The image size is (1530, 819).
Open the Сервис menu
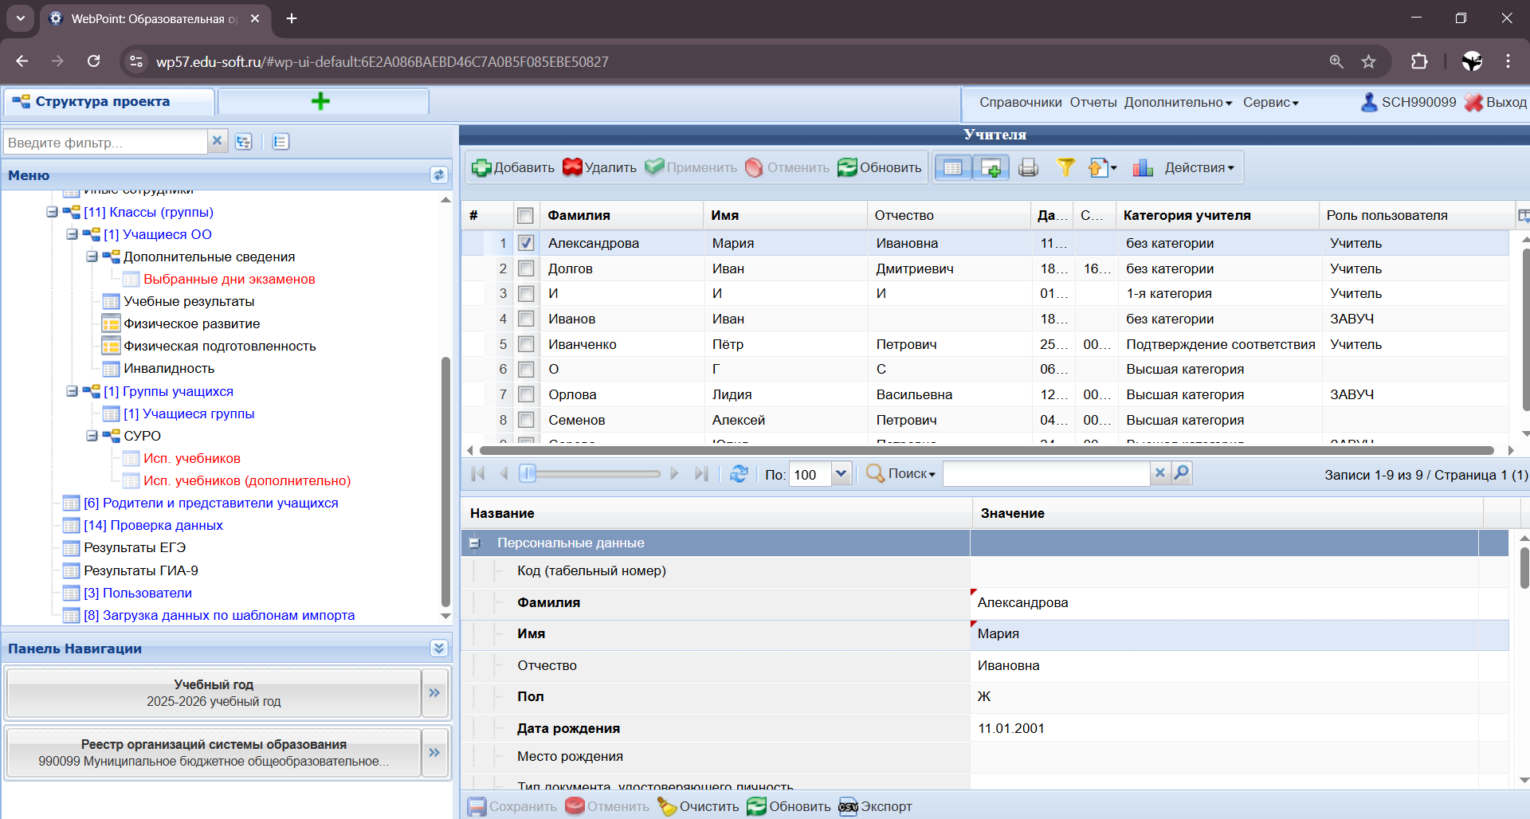(1270, 102)
